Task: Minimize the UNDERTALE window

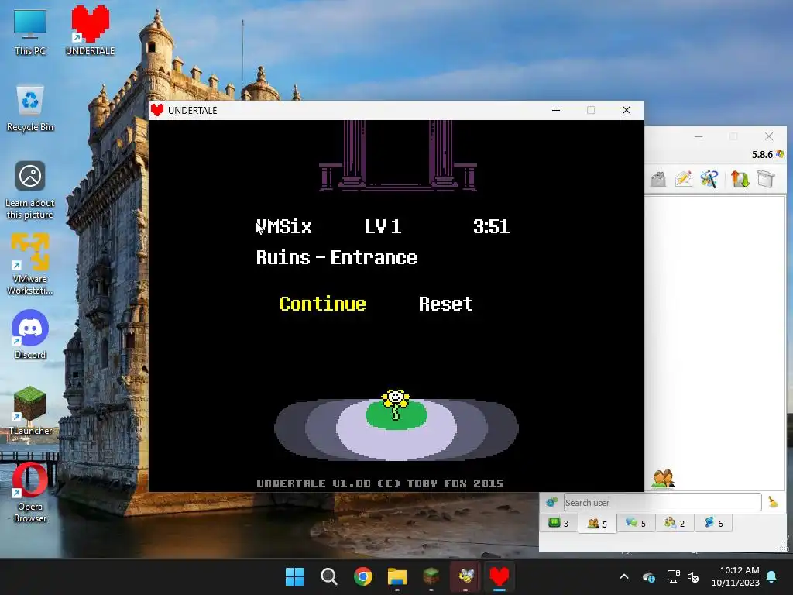Action: [x=556, y=110]
